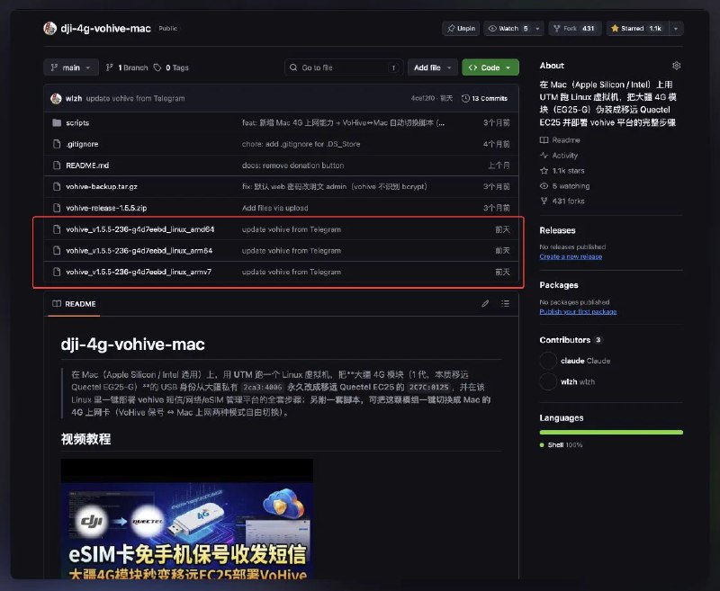
Task: Click the wlzh author name in commit bar
Action: click(x=74, y=98)
